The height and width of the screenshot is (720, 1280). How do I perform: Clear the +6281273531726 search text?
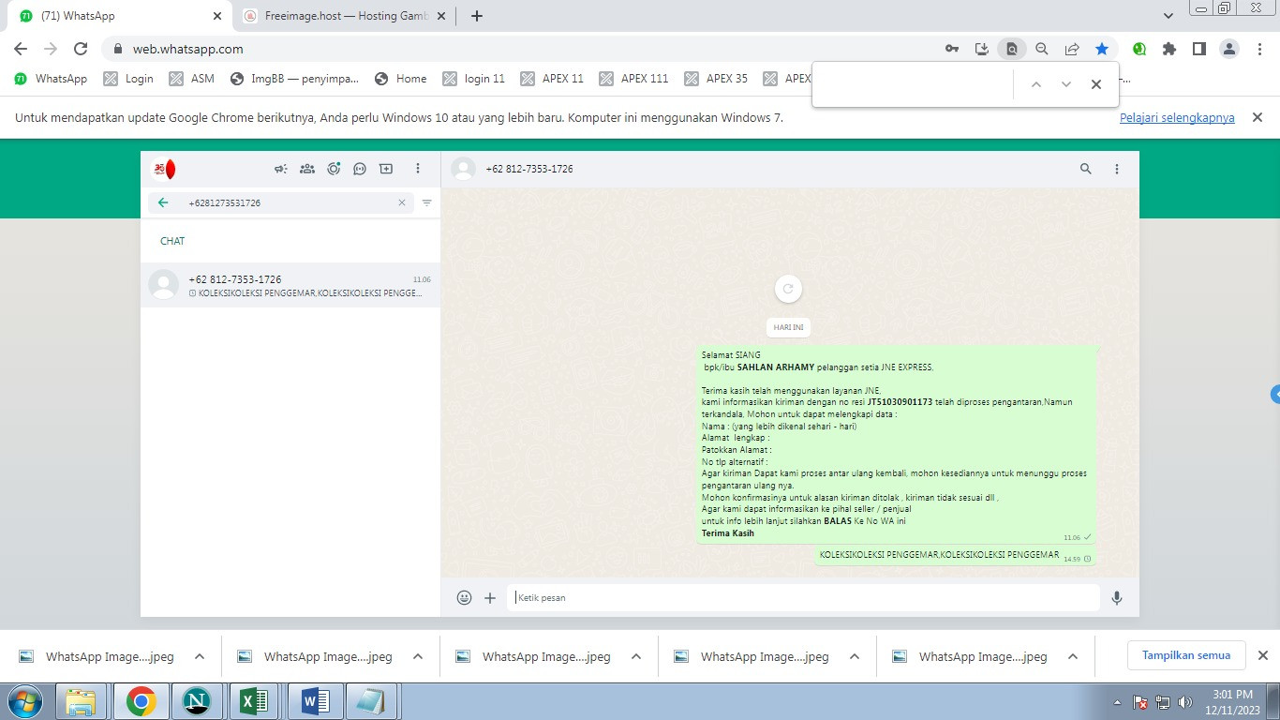pos(402,202)
